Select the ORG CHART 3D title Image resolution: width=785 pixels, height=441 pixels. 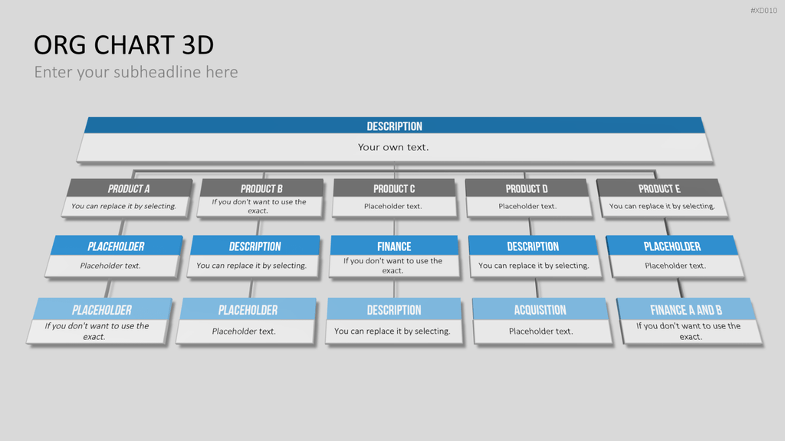click(123, 45)
